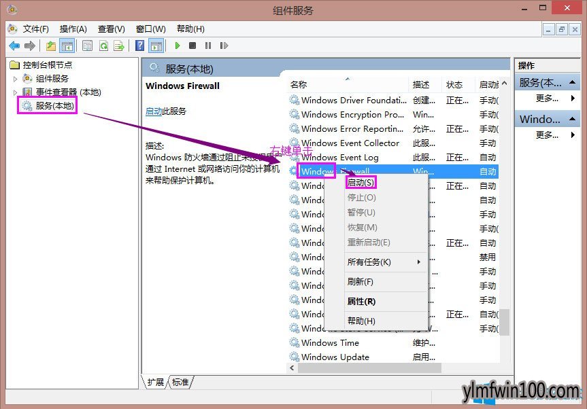The height and width of the screenshot is (409, 587).
Task: Click the Restart service toolbar icon
Action: coord(224,46)
